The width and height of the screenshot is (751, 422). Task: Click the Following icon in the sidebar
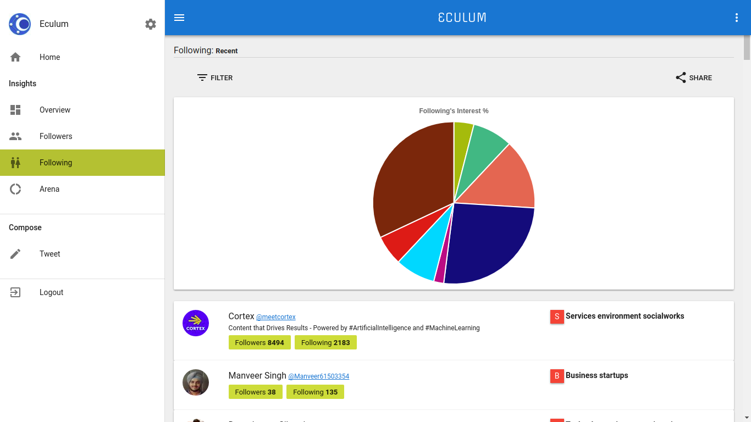[x=15, y=163]
